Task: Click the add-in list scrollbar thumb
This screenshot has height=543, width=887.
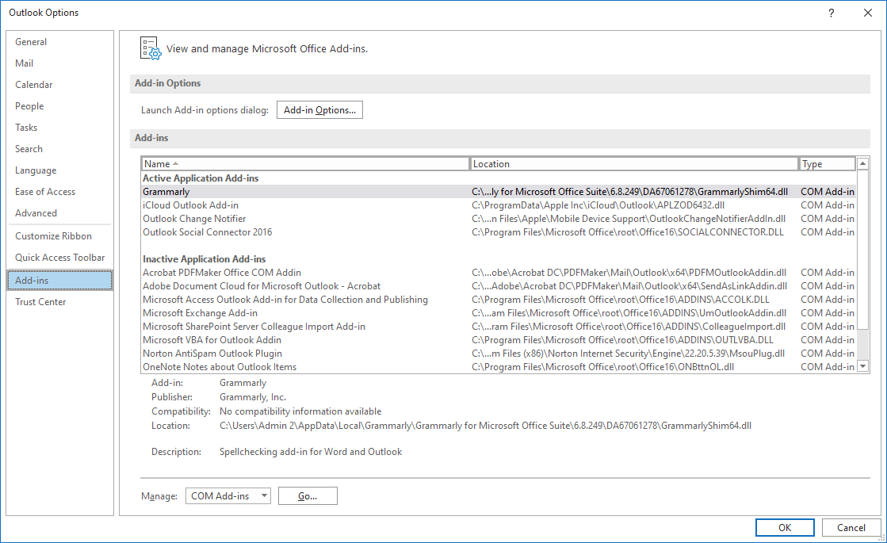Action: pyautogui.click(x=862, y=250)
